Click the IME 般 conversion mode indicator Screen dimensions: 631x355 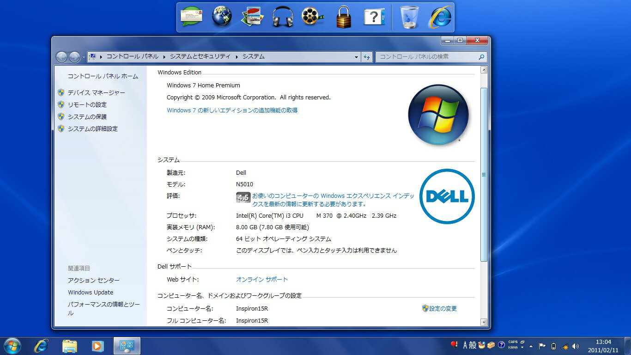[x=472, y=345]
